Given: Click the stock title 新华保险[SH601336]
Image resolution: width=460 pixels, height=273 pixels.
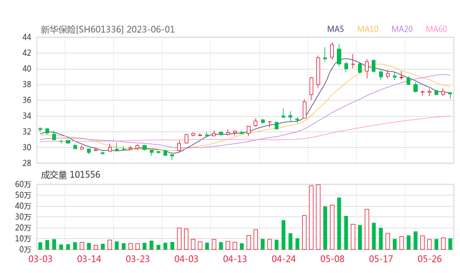Looking at the screenshot, I should point(82,30).
